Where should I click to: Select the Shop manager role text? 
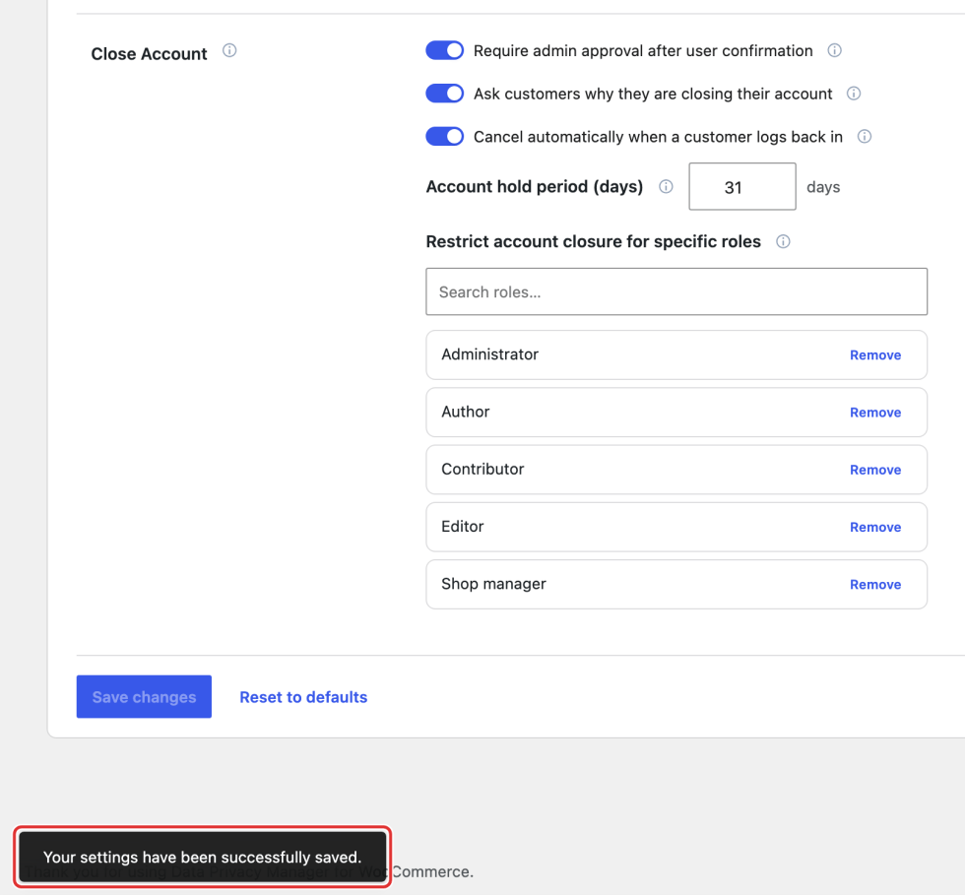pos(493,584)
